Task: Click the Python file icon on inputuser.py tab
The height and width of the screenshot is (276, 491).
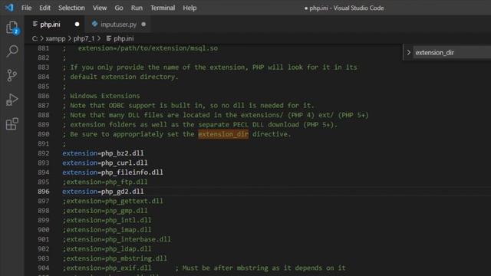Action: [x=94, y=24]
